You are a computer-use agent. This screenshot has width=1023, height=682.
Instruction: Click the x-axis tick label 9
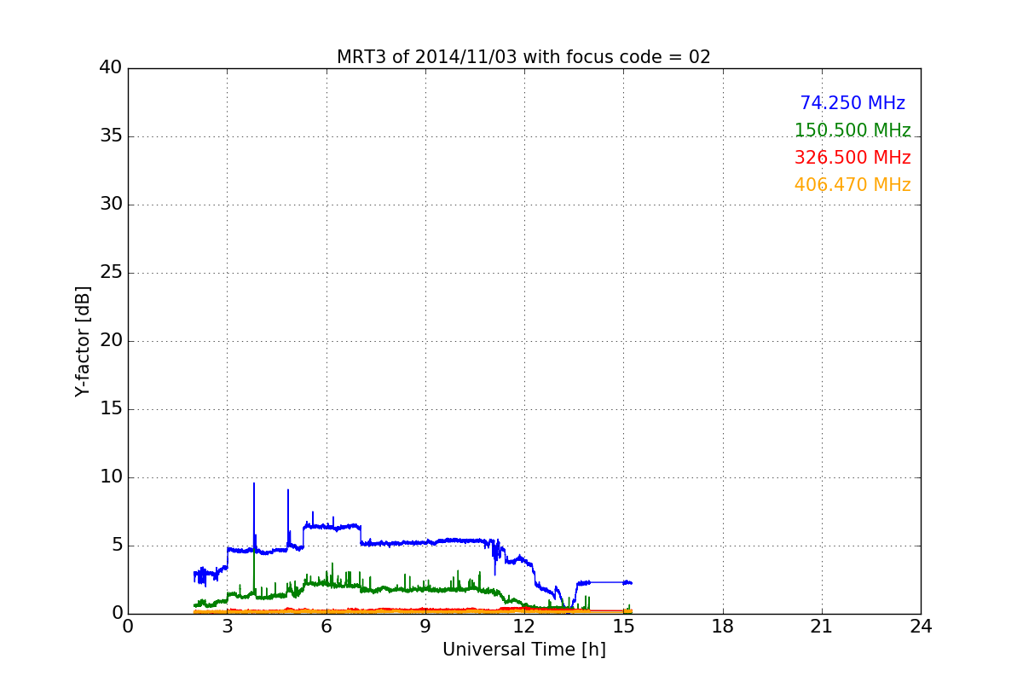point(425,627)
